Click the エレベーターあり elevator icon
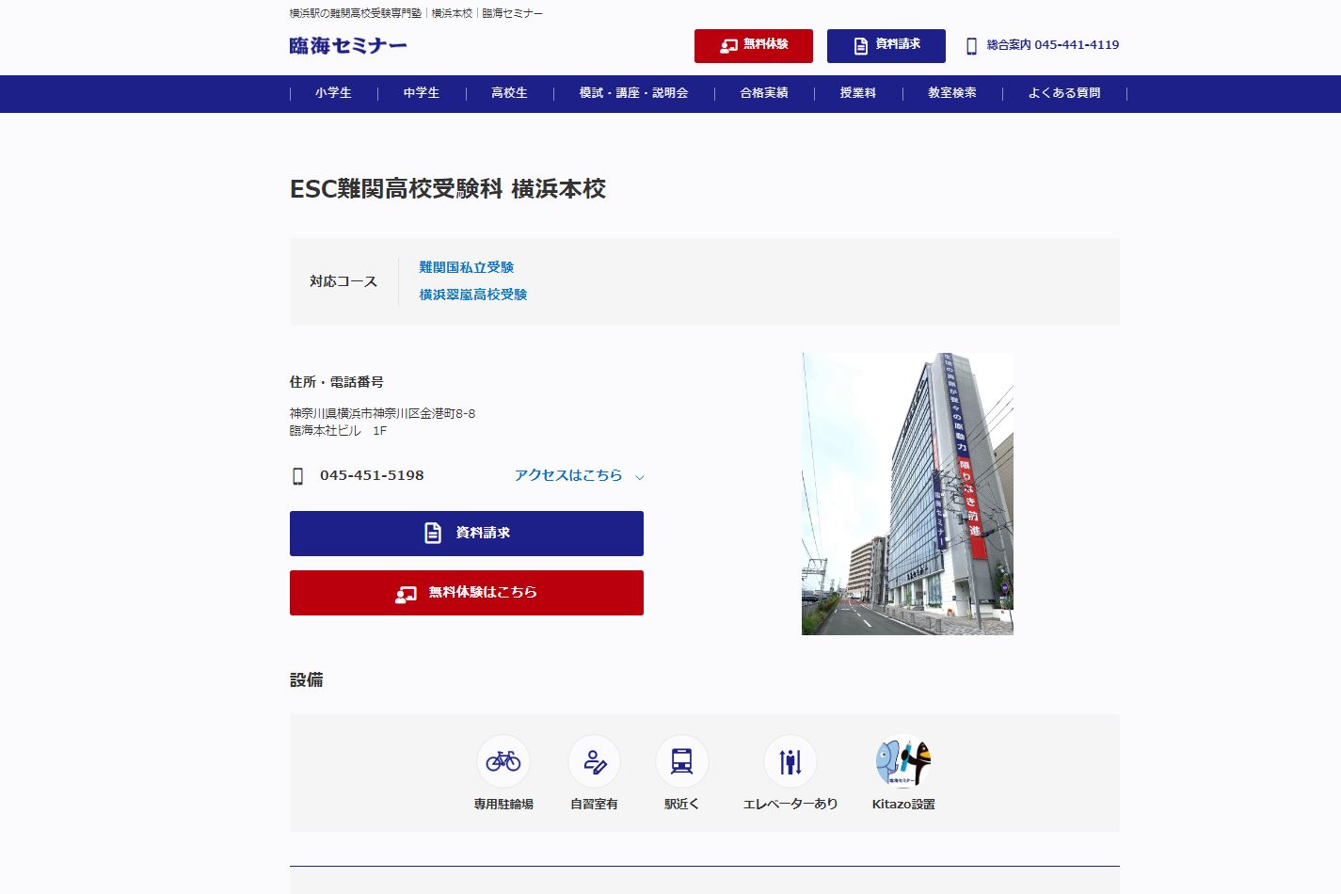This screenshot has width=1341, height=894. tap(790, 761)
